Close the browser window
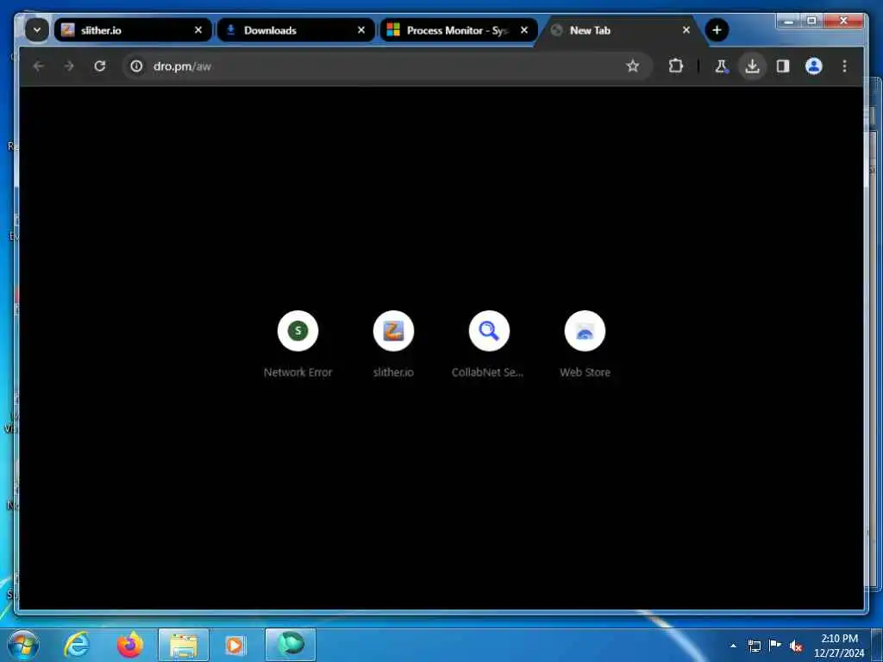This screenshot has width=883, height=662. [843, 22]
